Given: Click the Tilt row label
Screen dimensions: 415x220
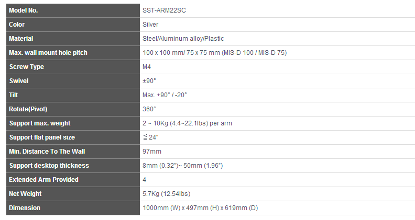Looking at the screenshot, I should (14, 95).
